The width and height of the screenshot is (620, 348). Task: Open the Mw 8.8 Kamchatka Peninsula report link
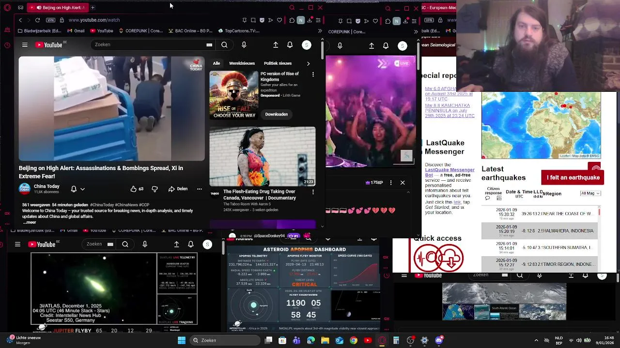coord(449,110)
